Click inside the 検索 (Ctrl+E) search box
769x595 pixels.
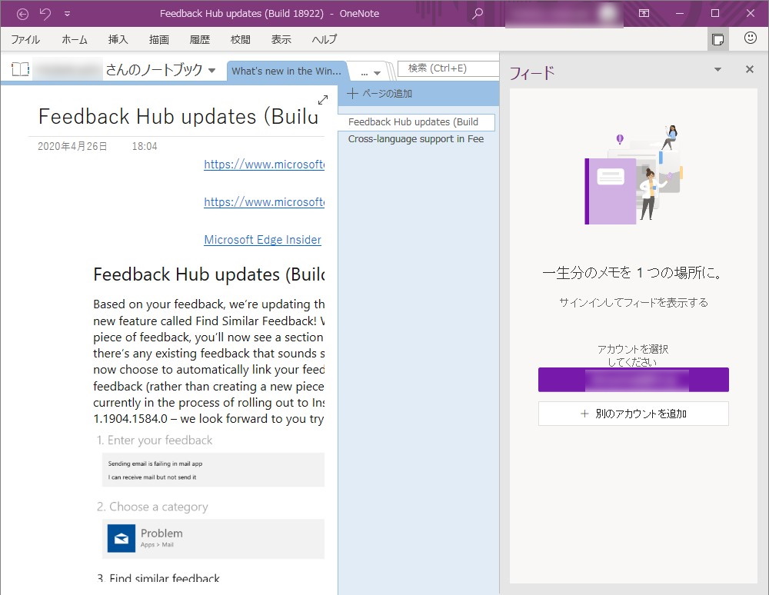pyautogui.click(x=447, y=68)
